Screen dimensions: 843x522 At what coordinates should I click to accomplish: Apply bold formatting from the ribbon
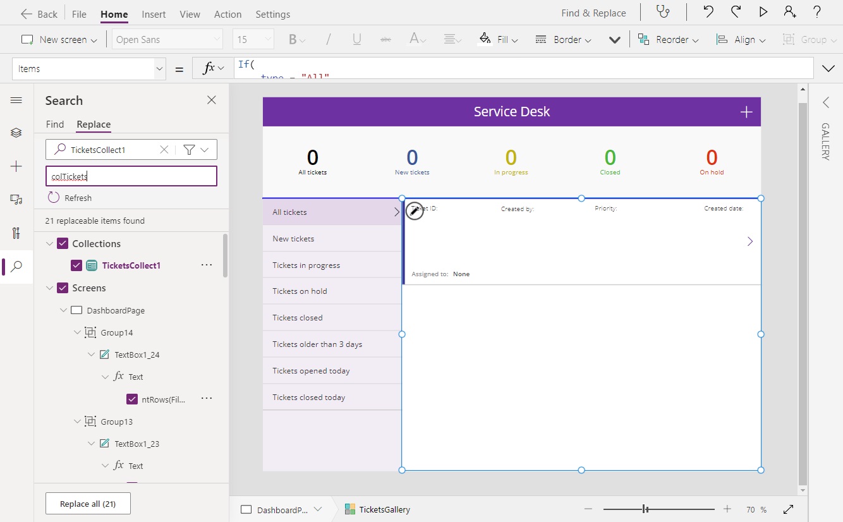pyautogui.click(x=292, y=39)
